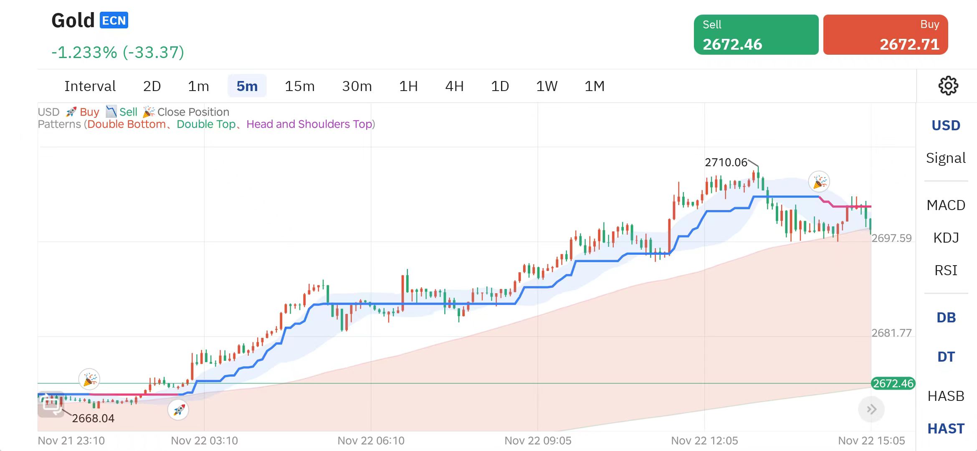The image size is (977, 451).
Task: Toggle the HAST pattern overlay
Action: point(946,428)
